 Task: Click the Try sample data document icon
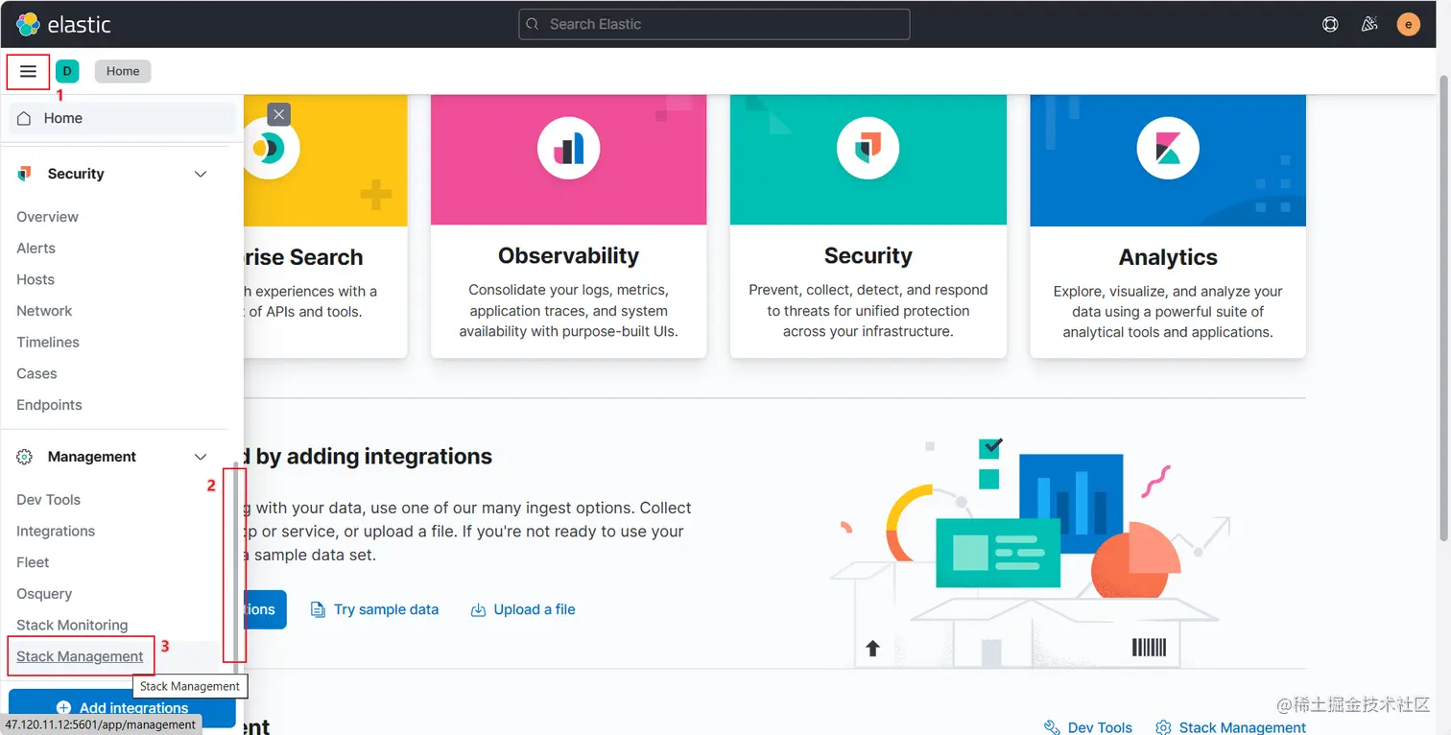(x=318, y=609)
